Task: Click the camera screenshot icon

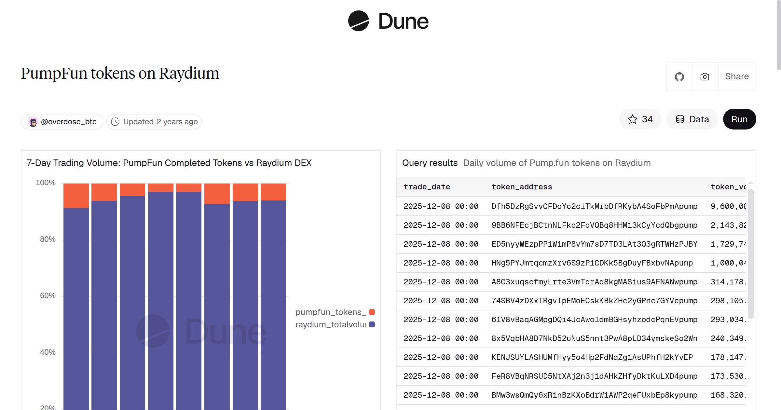Action: (x=704, y=76)
